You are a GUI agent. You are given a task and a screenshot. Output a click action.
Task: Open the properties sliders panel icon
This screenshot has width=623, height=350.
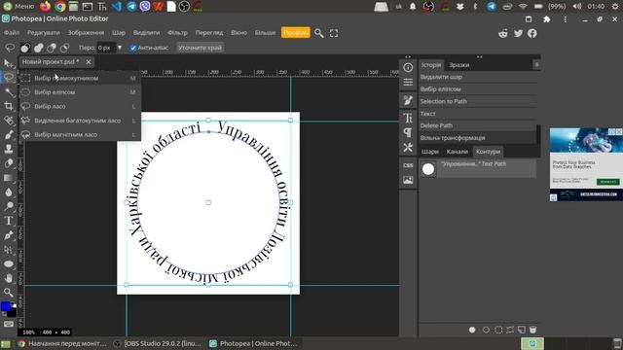[x=408, y=82]
